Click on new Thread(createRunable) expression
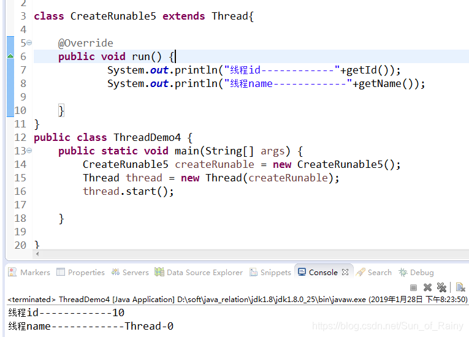The height and width of the screenshot is (337, 469). 257,178
